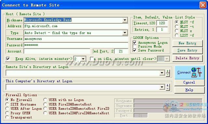The width and height of the screenshot is (208, 124).
Task: Click plus button beside remote directory field
Action: [168, 71]
